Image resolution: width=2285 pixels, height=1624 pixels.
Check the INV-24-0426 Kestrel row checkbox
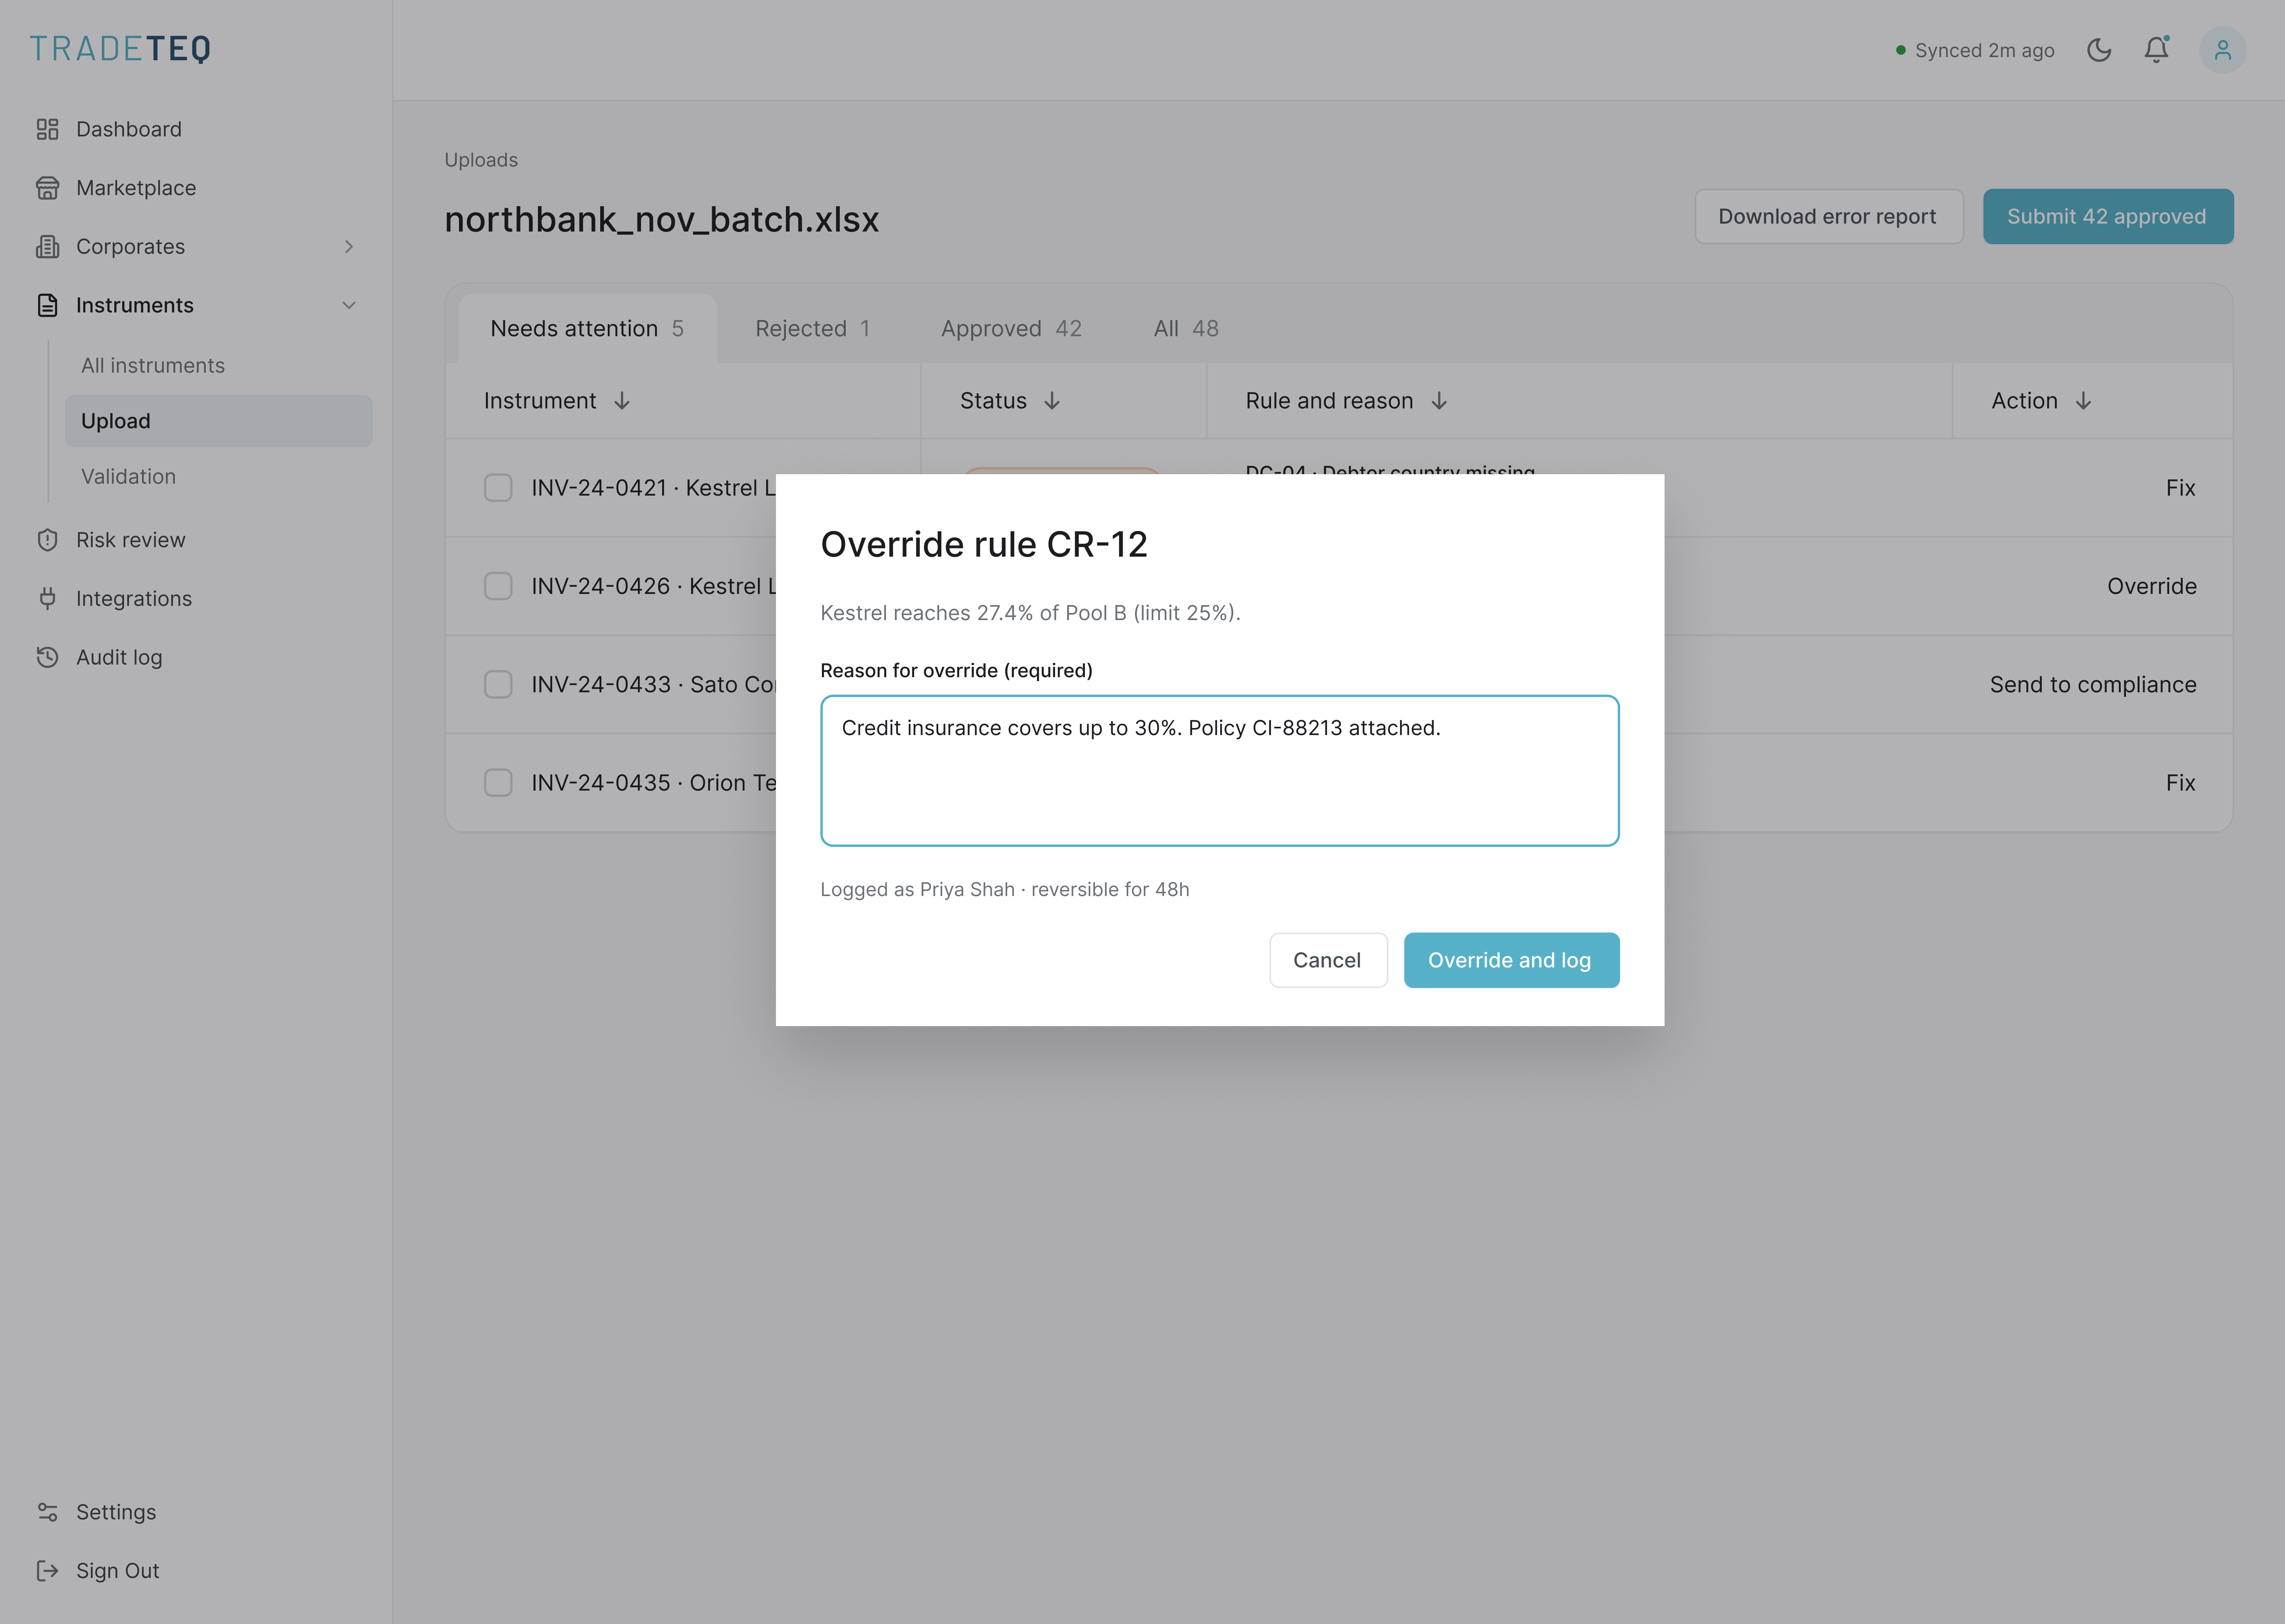(x=498, y=586)
